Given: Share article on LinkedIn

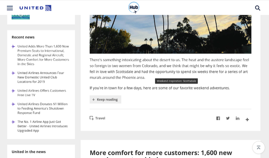Looking at the screenshot, I should pos(237,118).
